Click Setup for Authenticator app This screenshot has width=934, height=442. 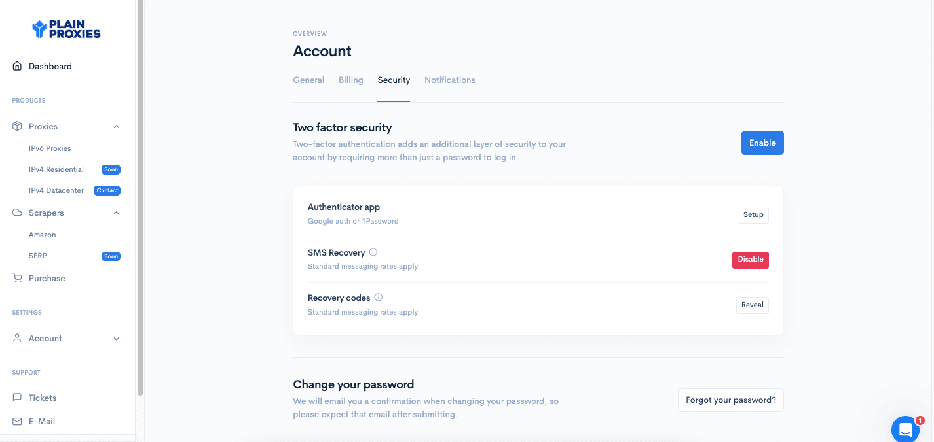(753, 214)
